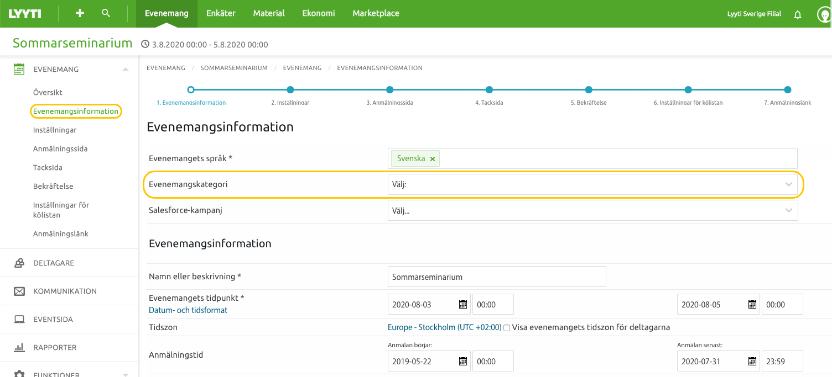This screenshot has height=377, width=832.
Task: Click the Deltagare people icon
Action: (x=19, y=263)
